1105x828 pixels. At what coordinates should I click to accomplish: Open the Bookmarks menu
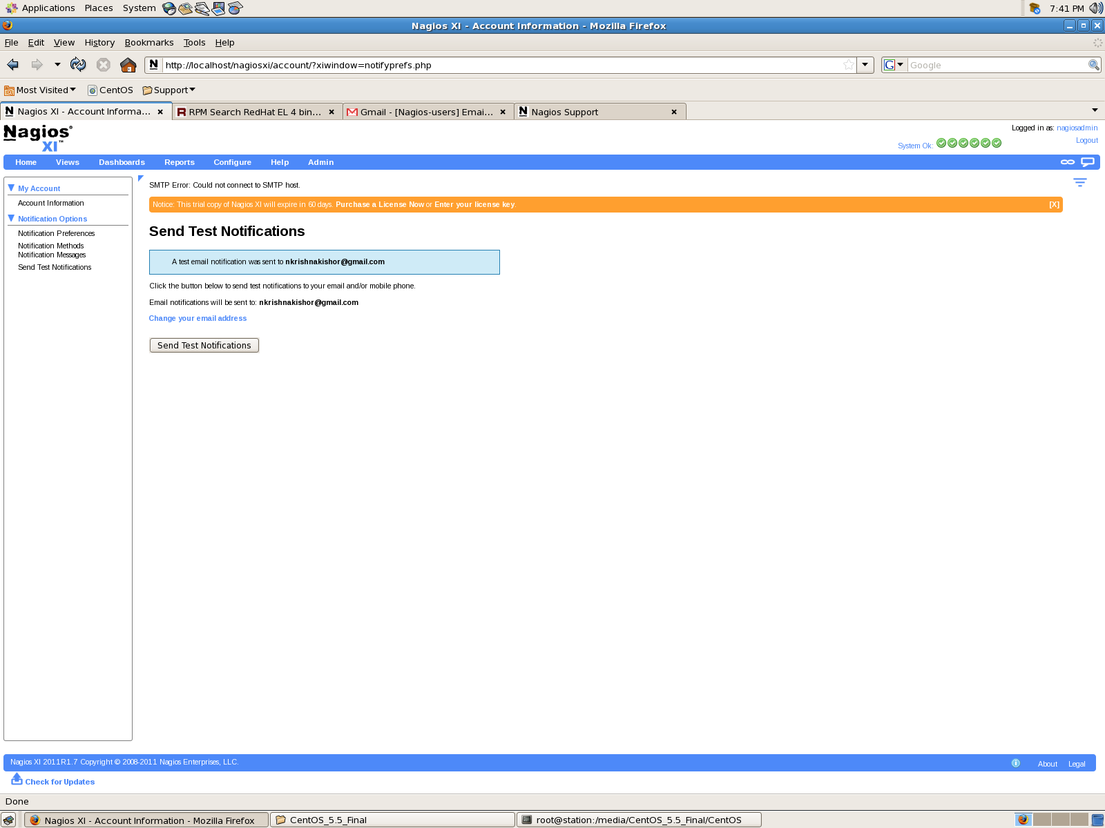(x=149, y=43)
